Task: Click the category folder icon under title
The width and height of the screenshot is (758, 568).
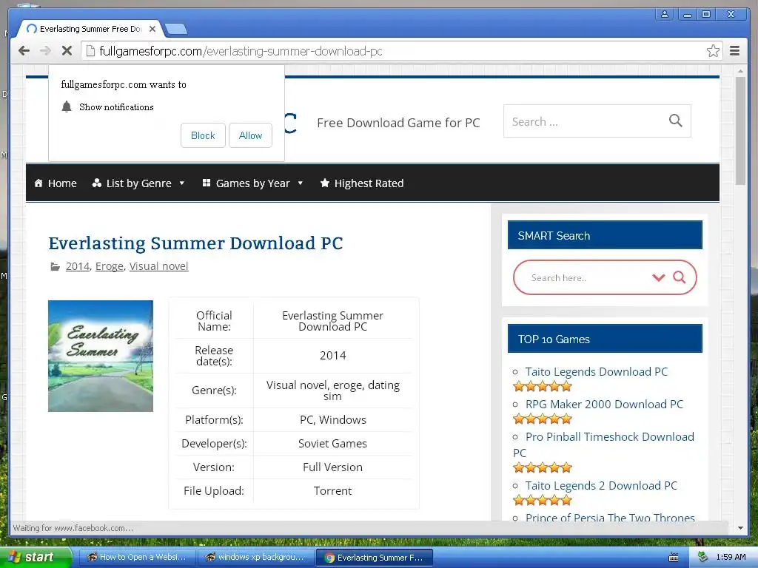Action: point(56,266)
